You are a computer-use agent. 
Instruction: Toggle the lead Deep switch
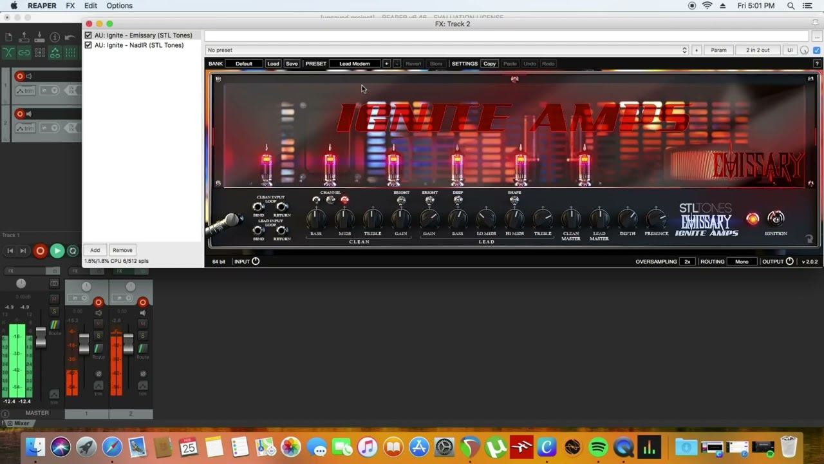click(x=458, y=200)
